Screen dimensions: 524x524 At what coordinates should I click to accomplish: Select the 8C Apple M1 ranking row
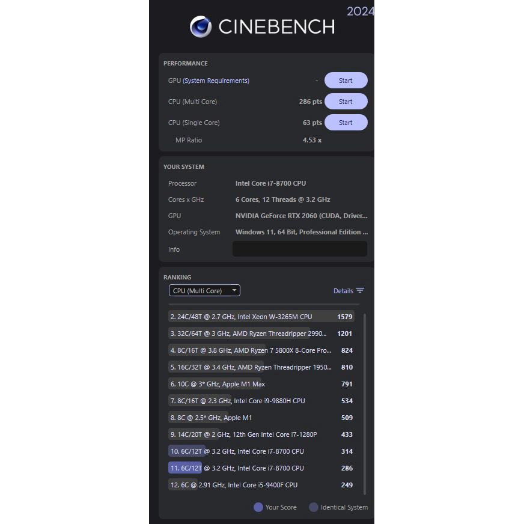[x=261, y=418]
